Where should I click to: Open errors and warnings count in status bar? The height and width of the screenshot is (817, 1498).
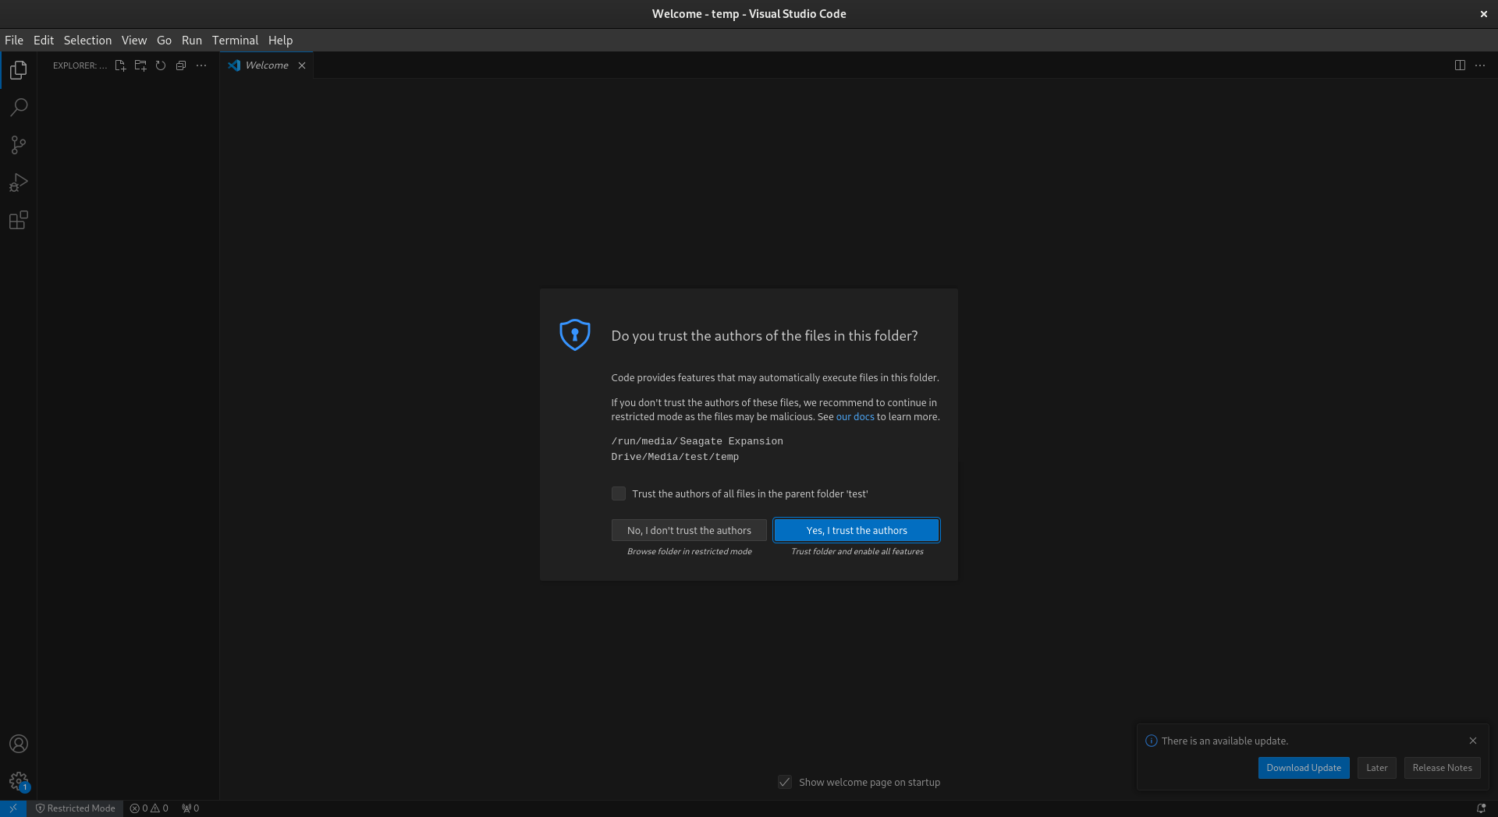tap(149, 808)
